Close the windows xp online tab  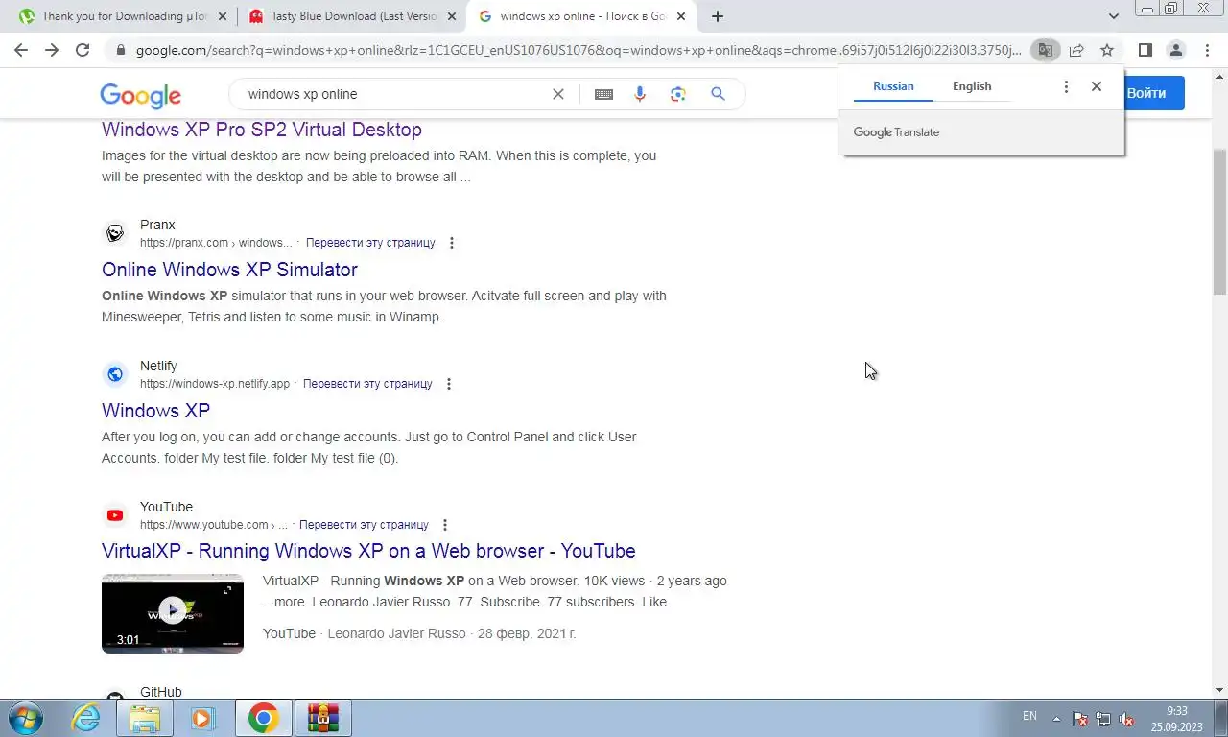tap(680, 16)
